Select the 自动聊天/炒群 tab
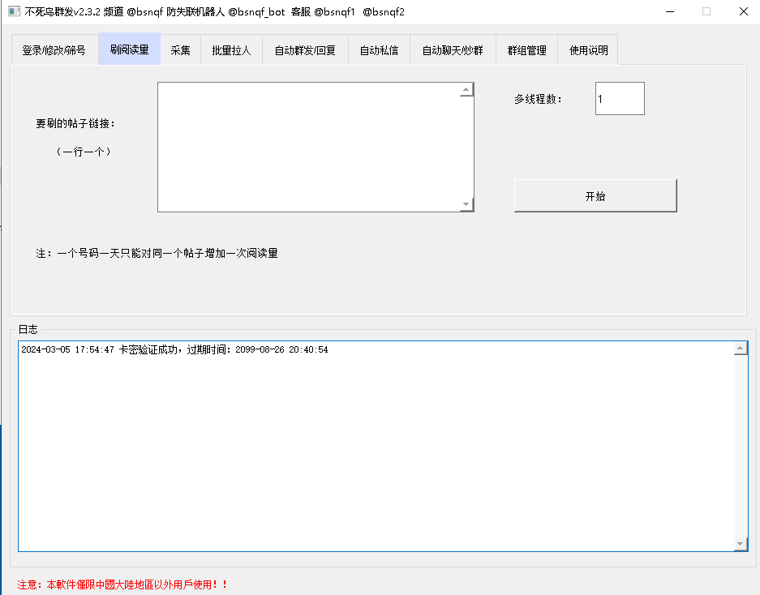 (453, 50)
